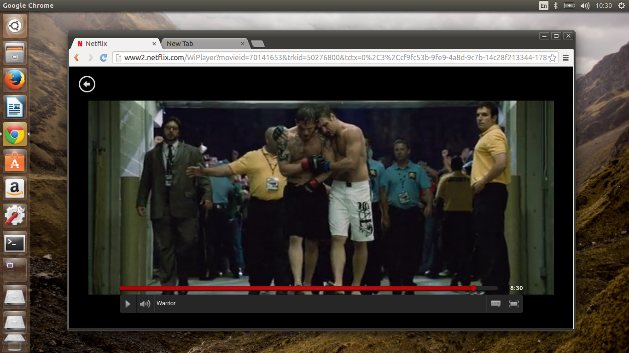Open the first mounted drive in the launcher
Image resolution: width=629 pixels, height=353 pixels.
[x=15, y=297]
